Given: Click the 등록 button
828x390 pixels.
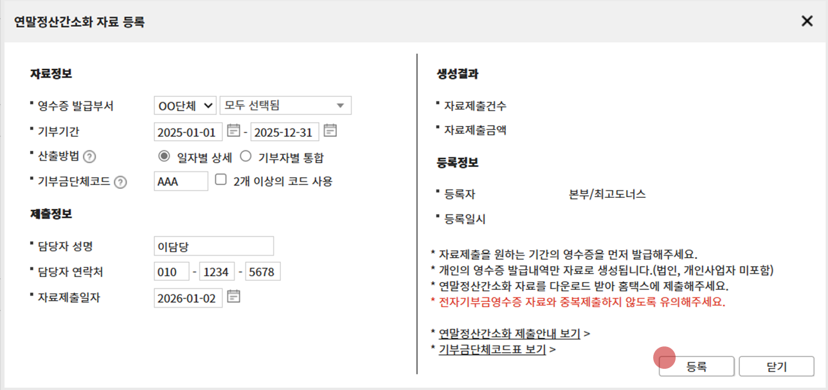Looking at the screenshot, I should 696,367.
